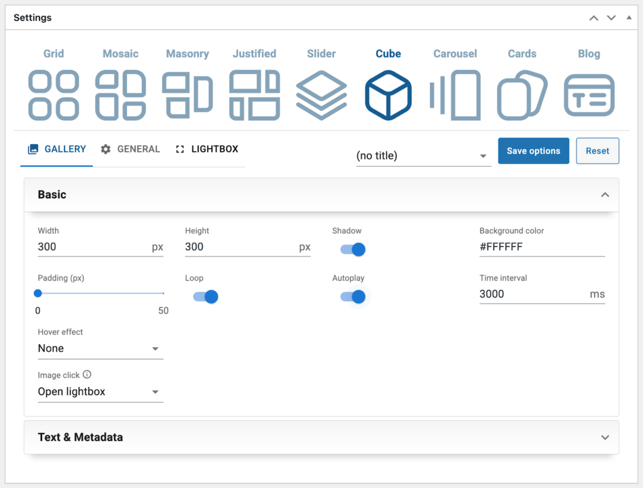This screenshot has height=488, width=643.
Task: Open the Image click dropdown
Action: (100, 392)
